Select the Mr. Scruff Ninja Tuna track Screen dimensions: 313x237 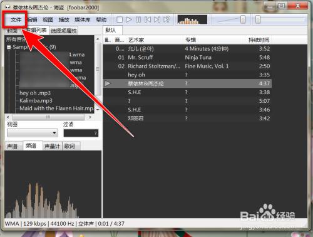tap(187, 58)
